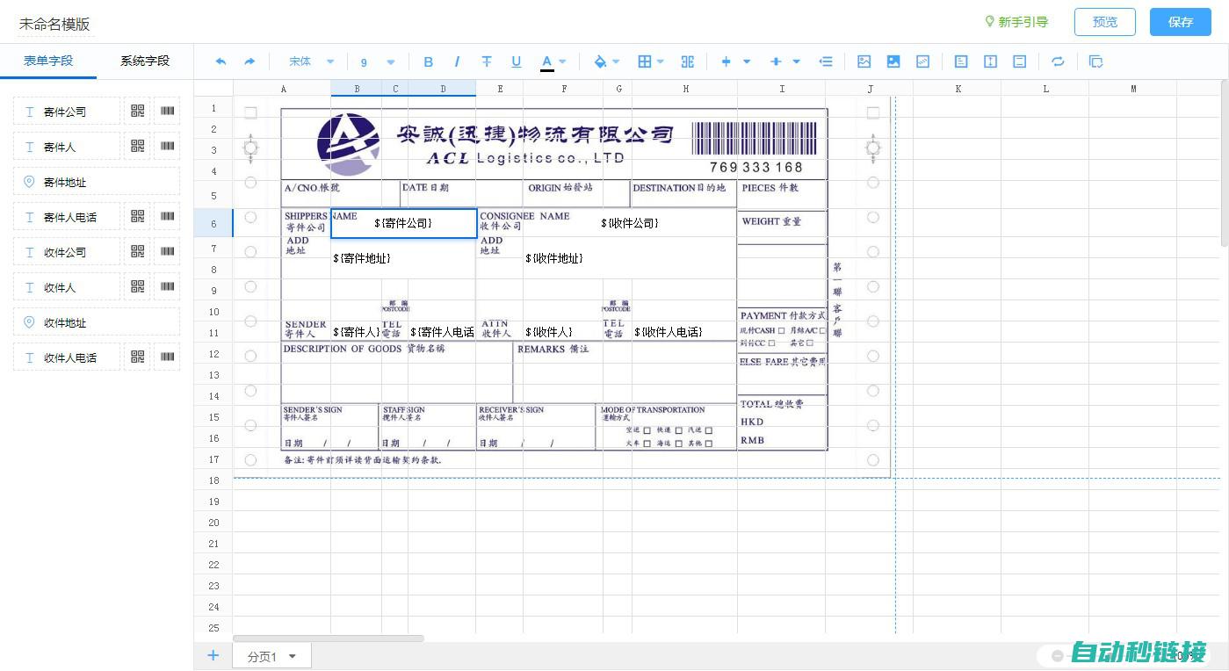Click the third image-style toolbar icon
The height and width of the screenshot is (671, 1229).
point(923,61)
